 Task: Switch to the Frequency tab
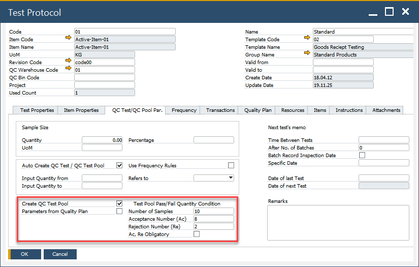point(184,110)
